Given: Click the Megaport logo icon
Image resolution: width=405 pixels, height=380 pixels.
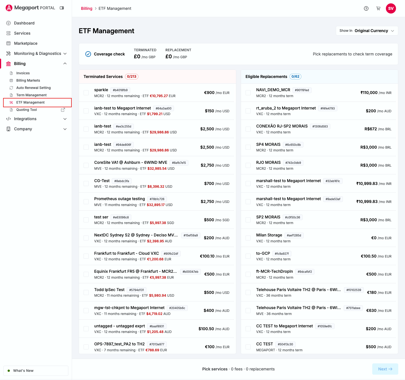Looking at the screenshot, I should 9,8.
